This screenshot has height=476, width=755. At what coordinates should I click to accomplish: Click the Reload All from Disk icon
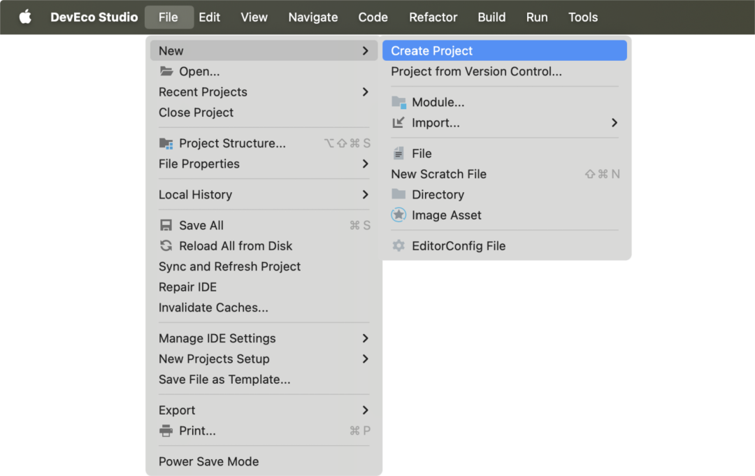point(166,246)
